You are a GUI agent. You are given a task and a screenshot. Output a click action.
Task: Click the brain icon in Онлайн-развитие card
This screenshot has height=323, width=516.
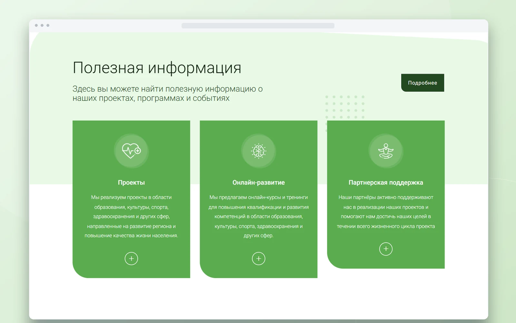(x=259, y=151)
